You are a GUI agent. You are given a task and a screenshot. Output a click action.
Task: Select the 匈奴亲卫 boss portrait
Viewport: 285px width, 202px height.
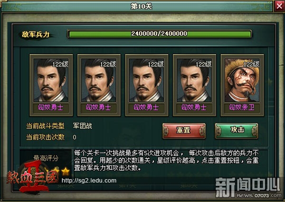pyautogui.click(x=242, y=85)
